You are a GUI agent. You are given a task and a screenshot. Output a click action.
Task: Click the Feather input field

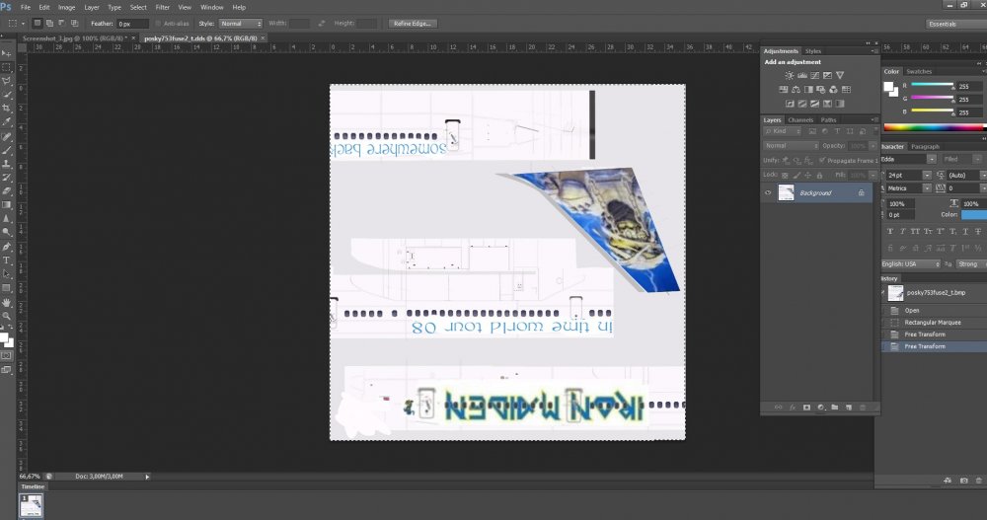coord(133,24)
